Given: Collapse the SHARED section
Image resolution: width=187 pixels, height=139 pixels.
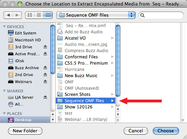Looking at the screenshot, I should point(4,91).
